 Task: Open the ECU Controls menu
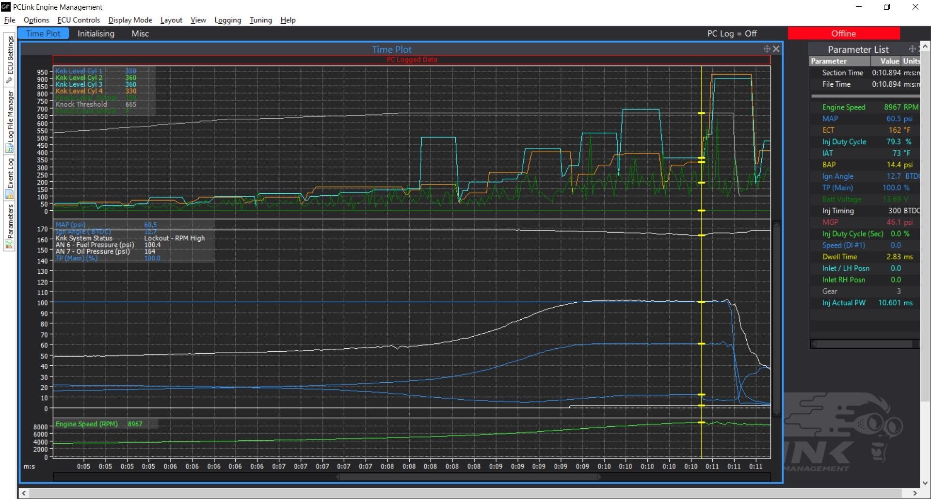coord(79,20)
